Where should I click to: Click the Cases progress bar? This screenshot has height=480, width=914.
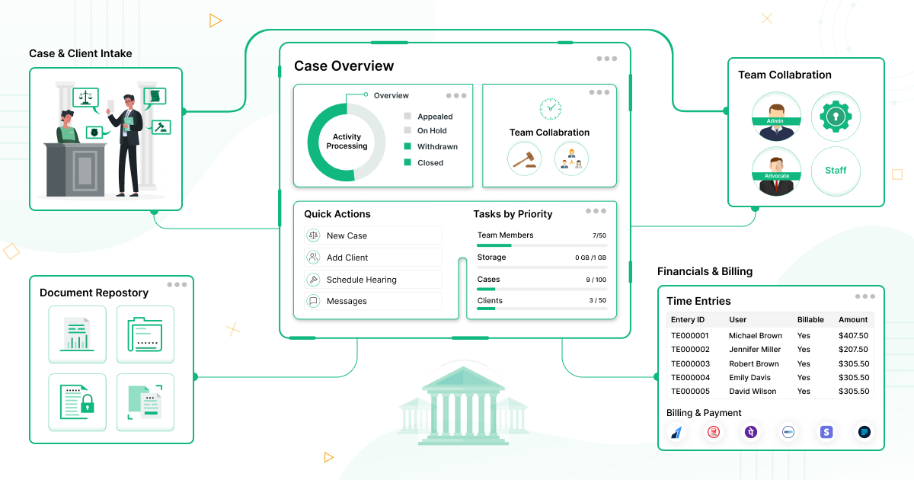point(542,290)
